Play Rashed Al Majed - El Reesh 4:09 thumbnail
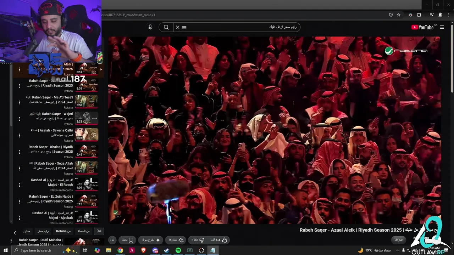The width and height of the screenshot is (454, 255). coord(87,184)
